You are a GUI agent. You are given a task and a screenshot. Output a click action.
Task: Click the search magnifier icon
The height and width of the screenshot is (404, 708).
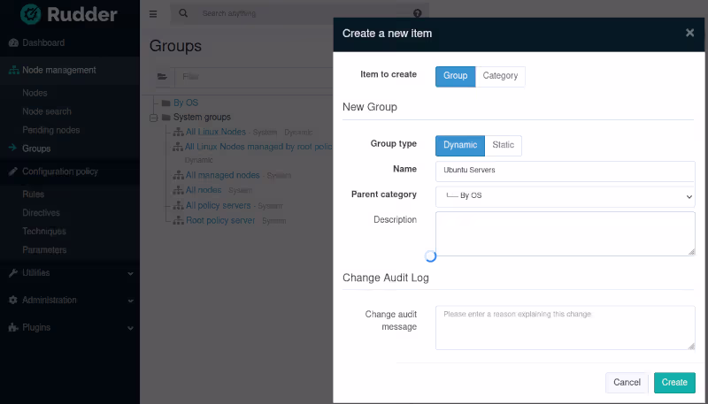183,14
